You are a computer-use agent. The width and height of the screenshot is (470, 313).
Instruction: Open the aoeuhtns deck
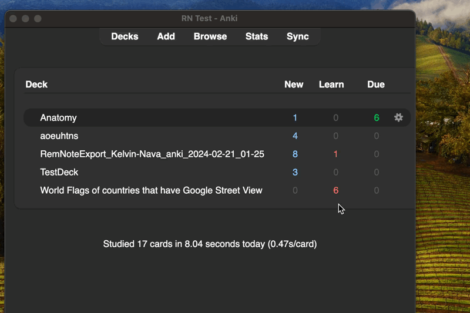[x=59, y=136]
